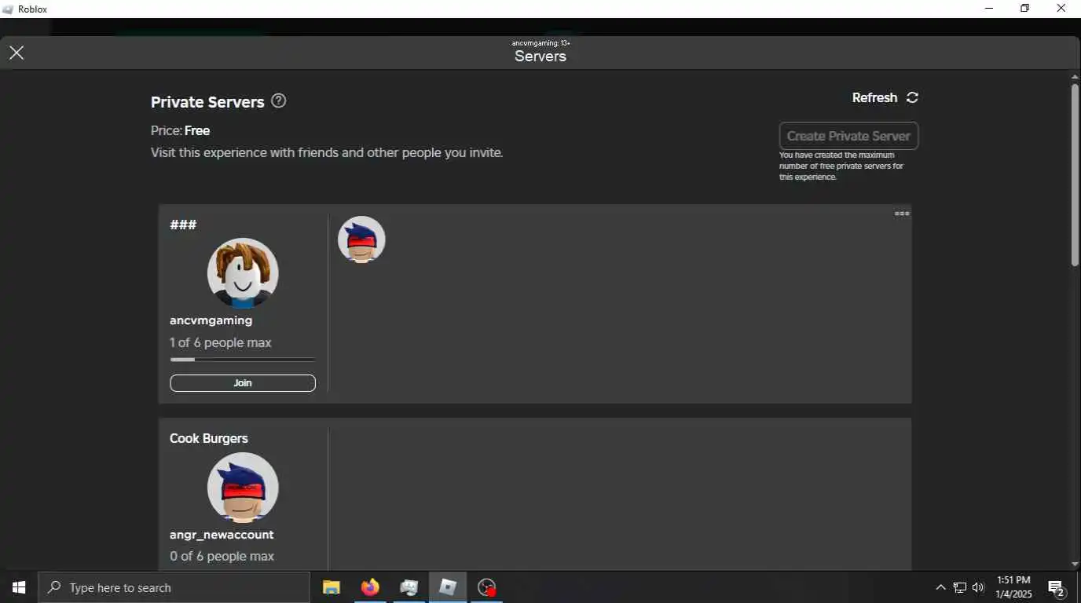Click the volume speaker tray icon
The height and width of the screenshot is (603, 1081).
pos(978,587)
